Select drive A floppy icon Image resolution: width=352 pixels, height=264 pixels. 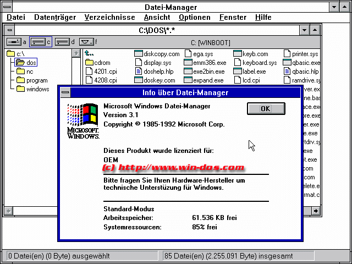tap(14, 42)
